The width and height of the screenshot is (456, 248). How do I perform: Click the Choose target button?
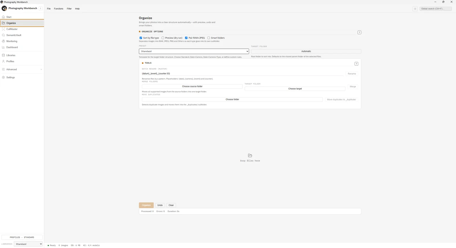[295, 89]
